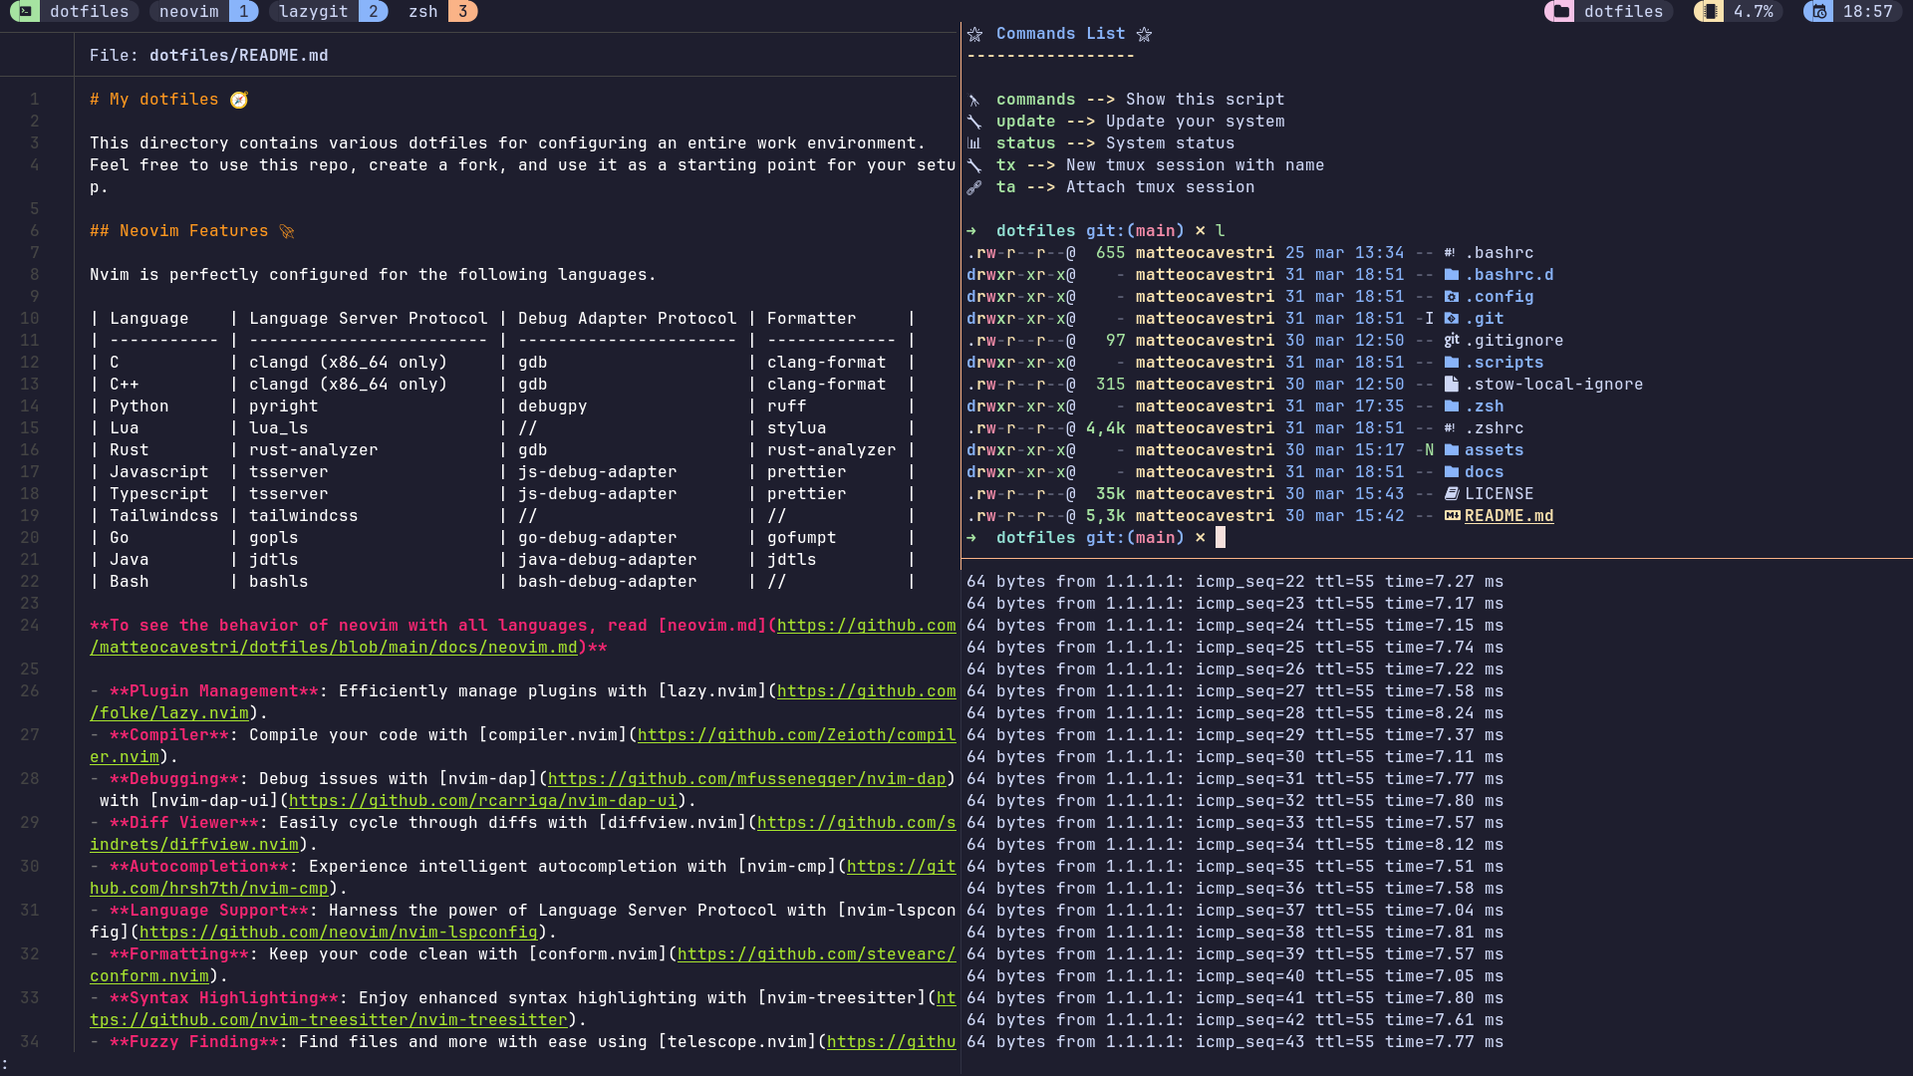Open the nvim-lspconfig GitHub URL

point(339,933)
